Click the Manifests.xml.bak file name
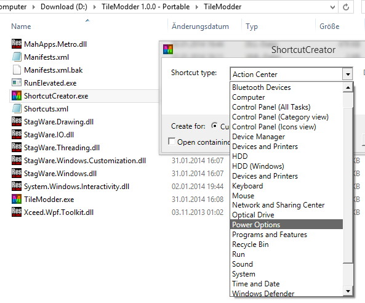The image size is (365, 303). click(54, 70)
